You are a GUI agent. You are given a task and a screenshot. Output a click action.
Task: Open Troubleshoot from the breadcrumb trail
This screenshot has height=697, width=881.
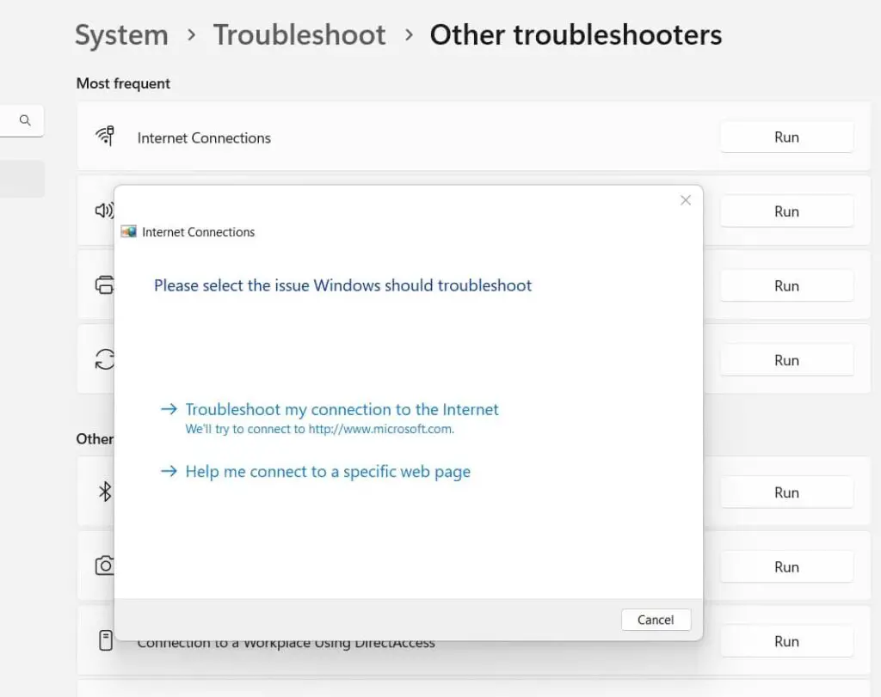[299, 34]
